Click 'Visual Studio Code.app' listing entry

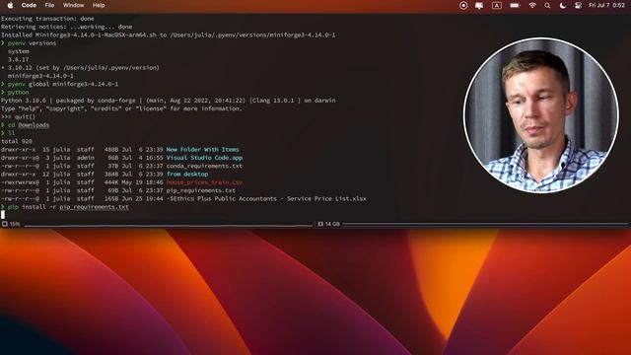(x=204, y=158)
